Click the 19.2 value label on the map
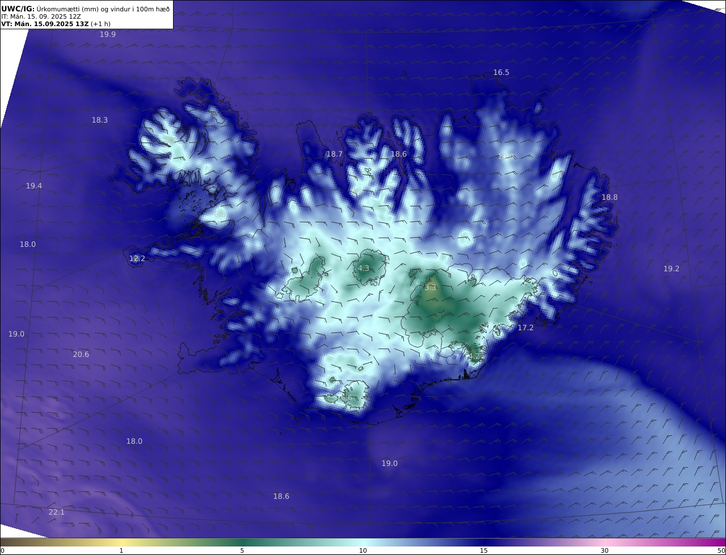Viewport: 726px width, 555px height. (672, 269)
